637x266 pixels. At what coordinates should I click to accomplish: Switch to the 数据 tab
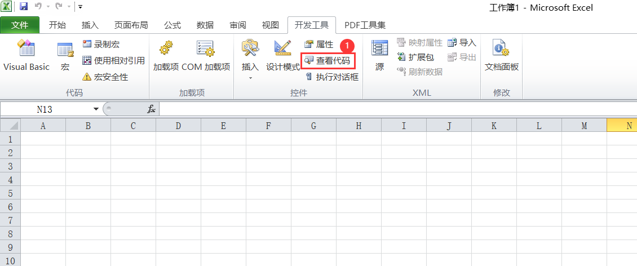point(205,25)
